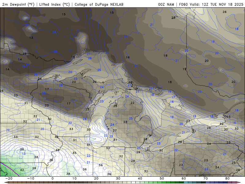Image resolution: width=245 pixels, height=184 pixels.
Task: Click the "40" color scale label
Action: (140, 178)
